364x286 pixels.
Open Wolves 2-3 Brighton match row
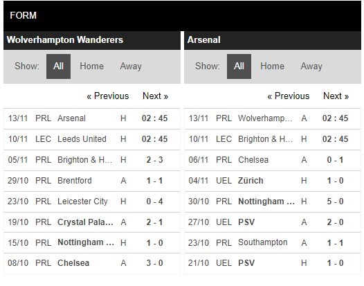click(x=92, y=160)
